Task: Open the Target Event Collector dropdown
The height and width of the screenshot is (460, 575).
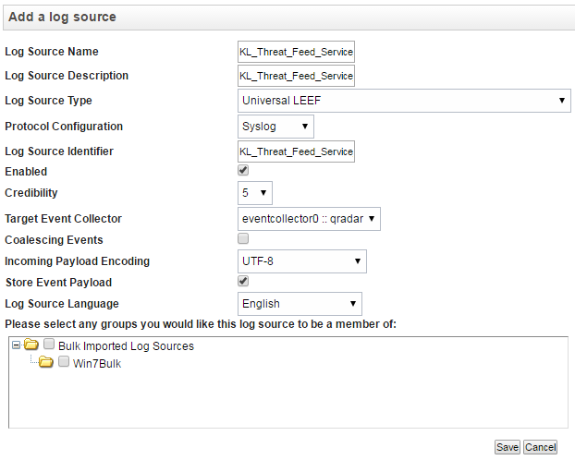Action: click(309, 219)
